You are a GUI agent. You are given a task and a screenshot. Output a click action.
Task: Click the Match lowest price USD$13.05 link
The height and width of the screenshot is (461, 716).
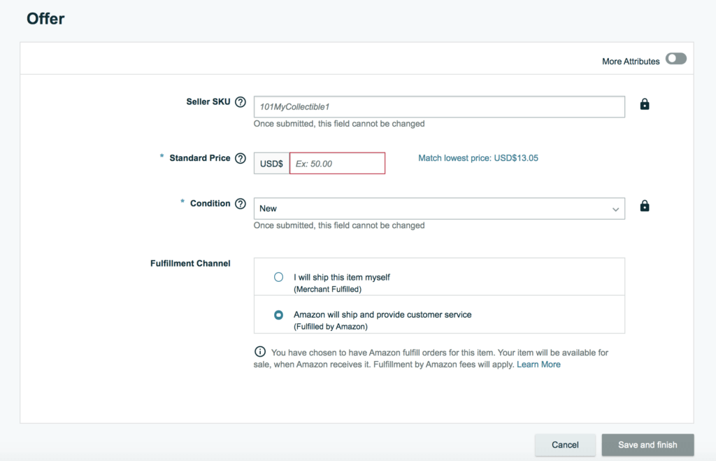coord(478,158)
